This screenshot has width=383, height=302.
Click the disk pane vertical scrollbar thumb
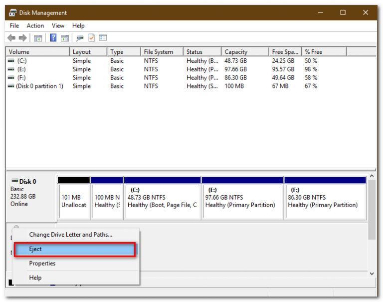pos(372,210)
